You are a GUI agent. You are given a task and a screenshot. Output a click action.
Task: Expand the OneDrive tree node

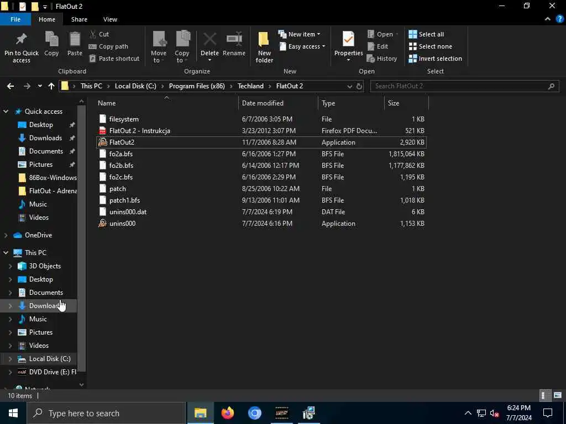(x=6, y=235)
